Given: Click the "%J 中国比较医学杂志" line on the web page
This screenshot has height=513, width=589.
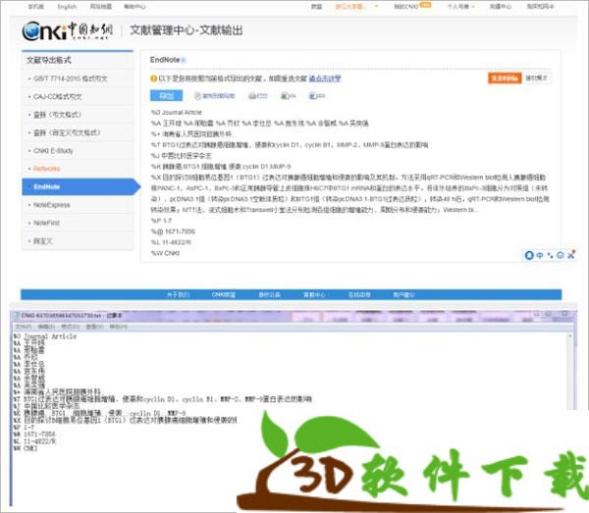Looking at the screenshot, I should click(181, 156).
